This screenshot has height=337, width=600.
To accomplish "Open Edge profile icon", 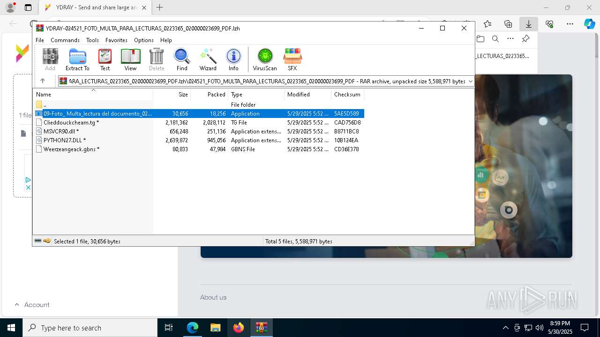I will tap(10, 7).
